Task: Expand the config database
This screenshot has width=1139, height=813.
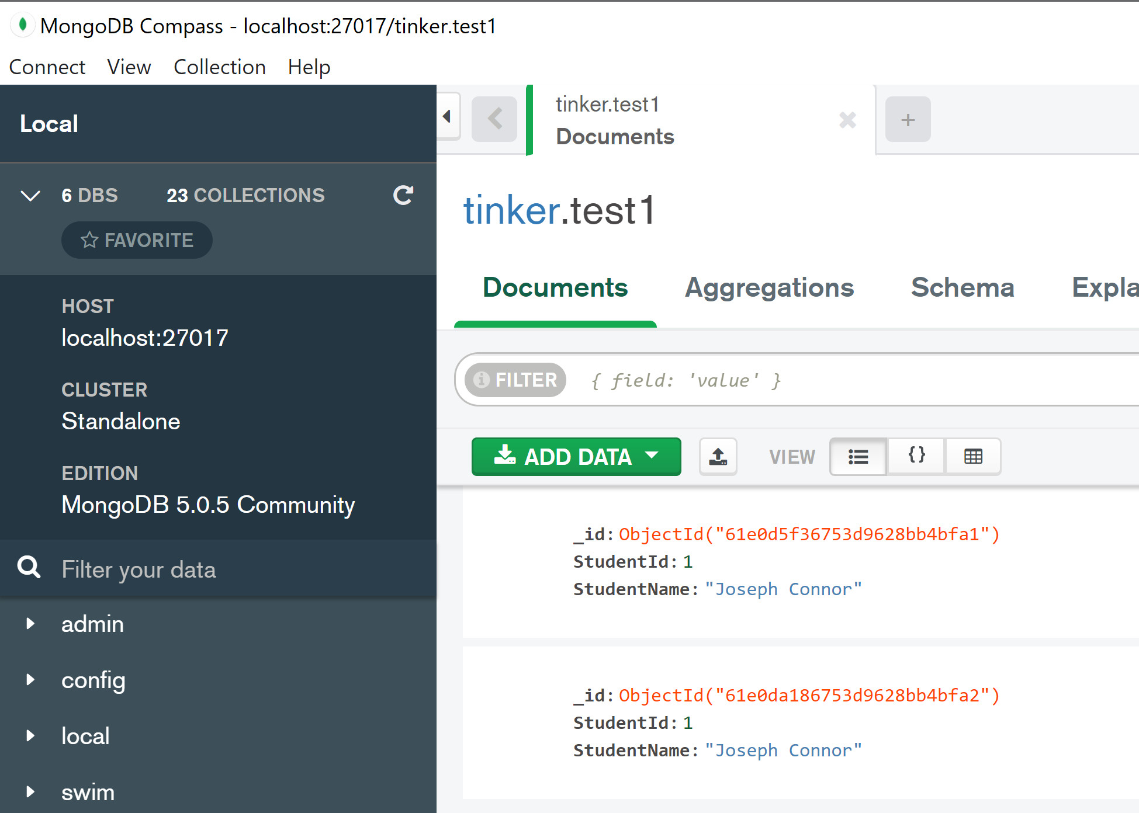Action: pos(30,680)
